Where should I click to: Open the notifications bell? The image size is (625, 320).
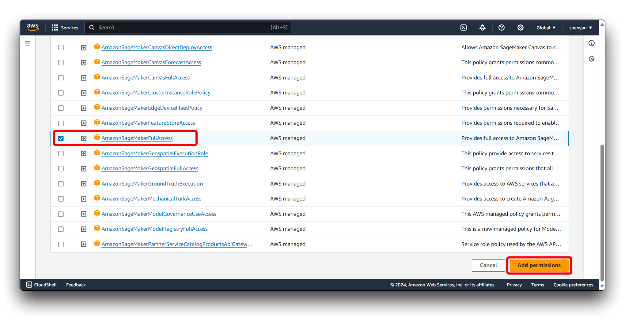point(483,28)
